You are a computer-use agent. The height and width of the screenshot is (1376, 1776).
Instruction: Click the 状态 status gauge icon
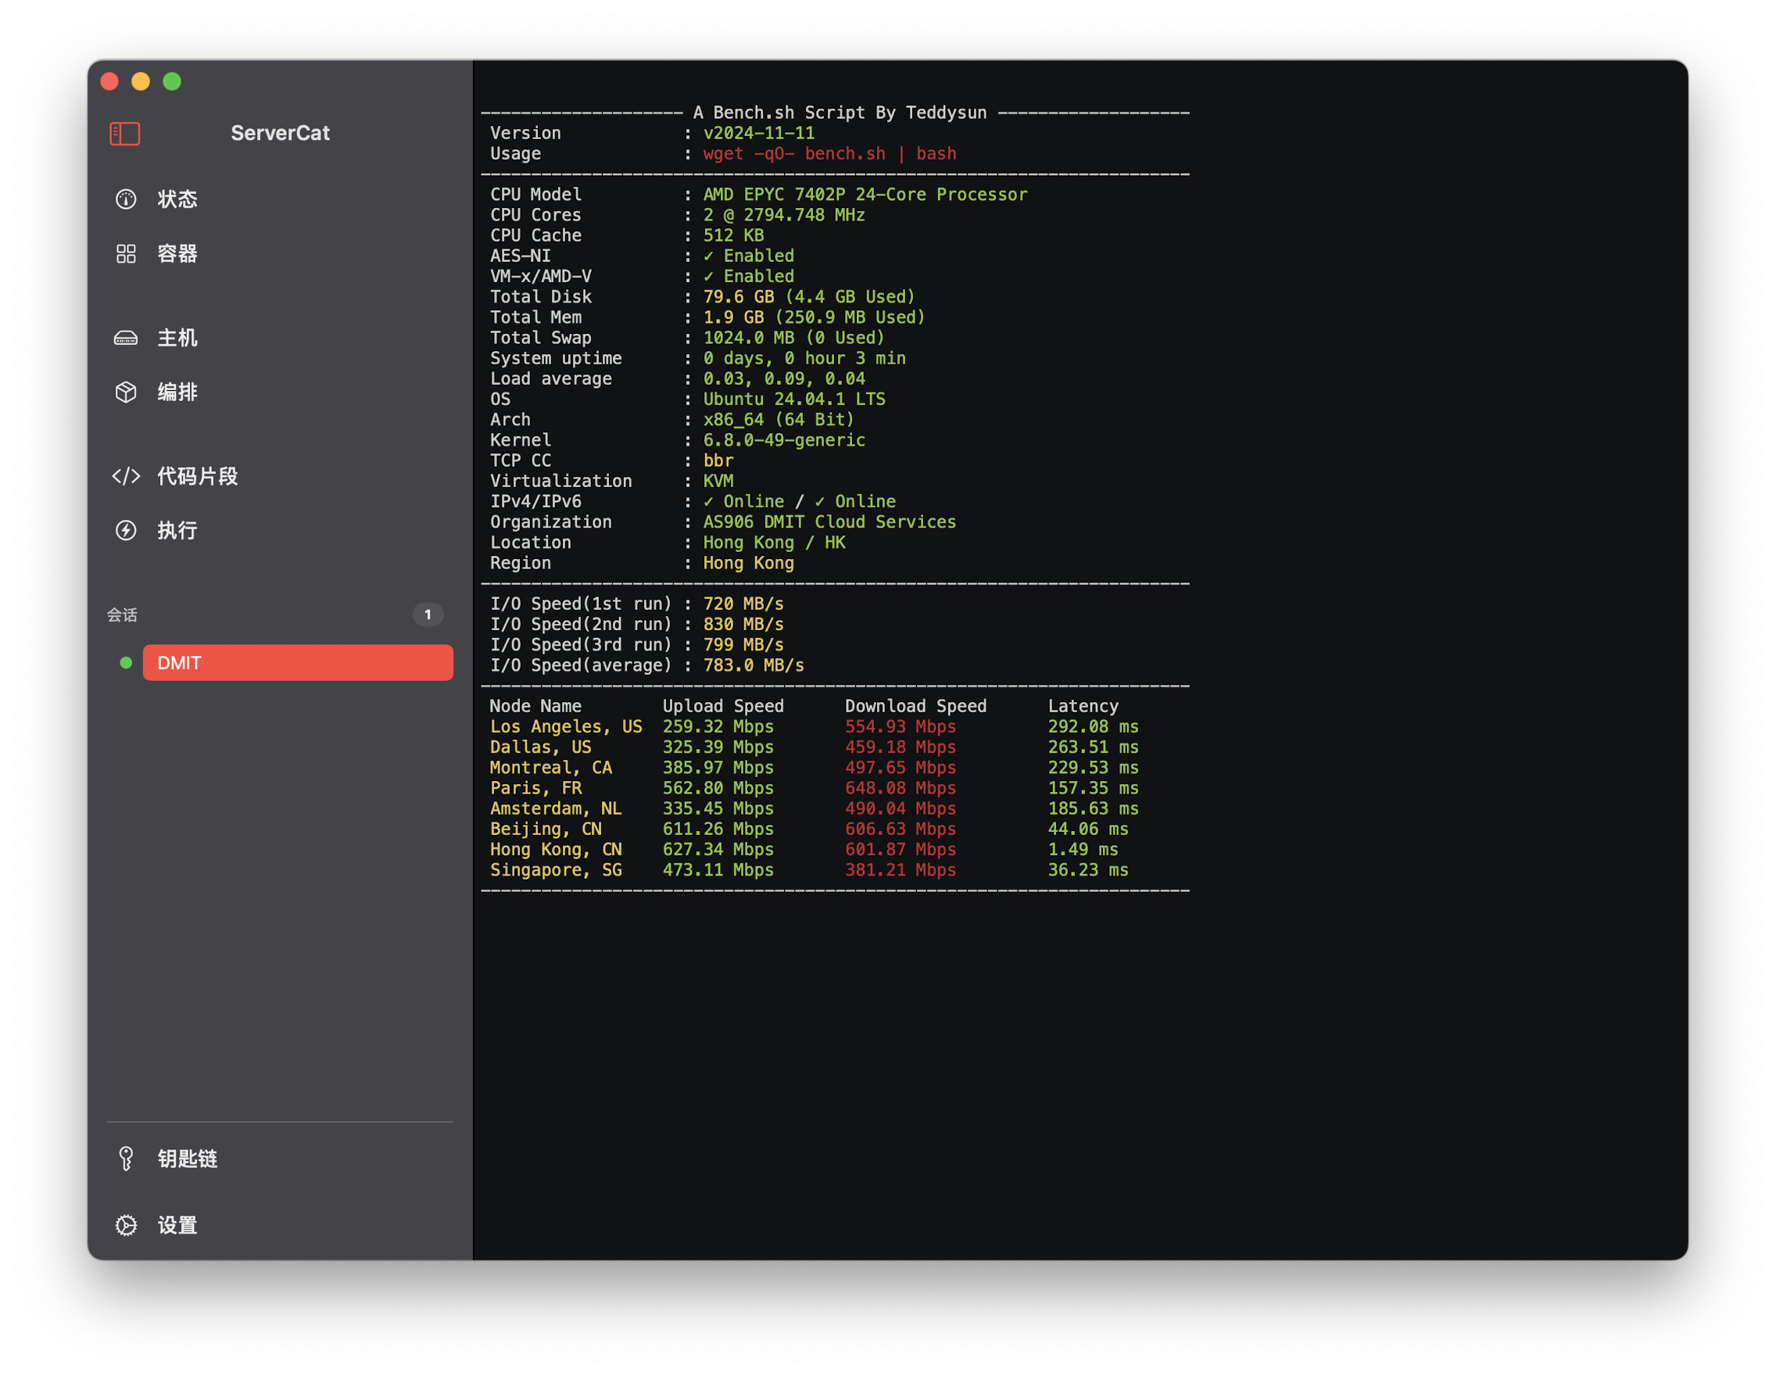126,199
